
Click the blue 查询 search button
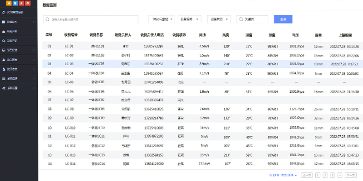pos(283,19)
